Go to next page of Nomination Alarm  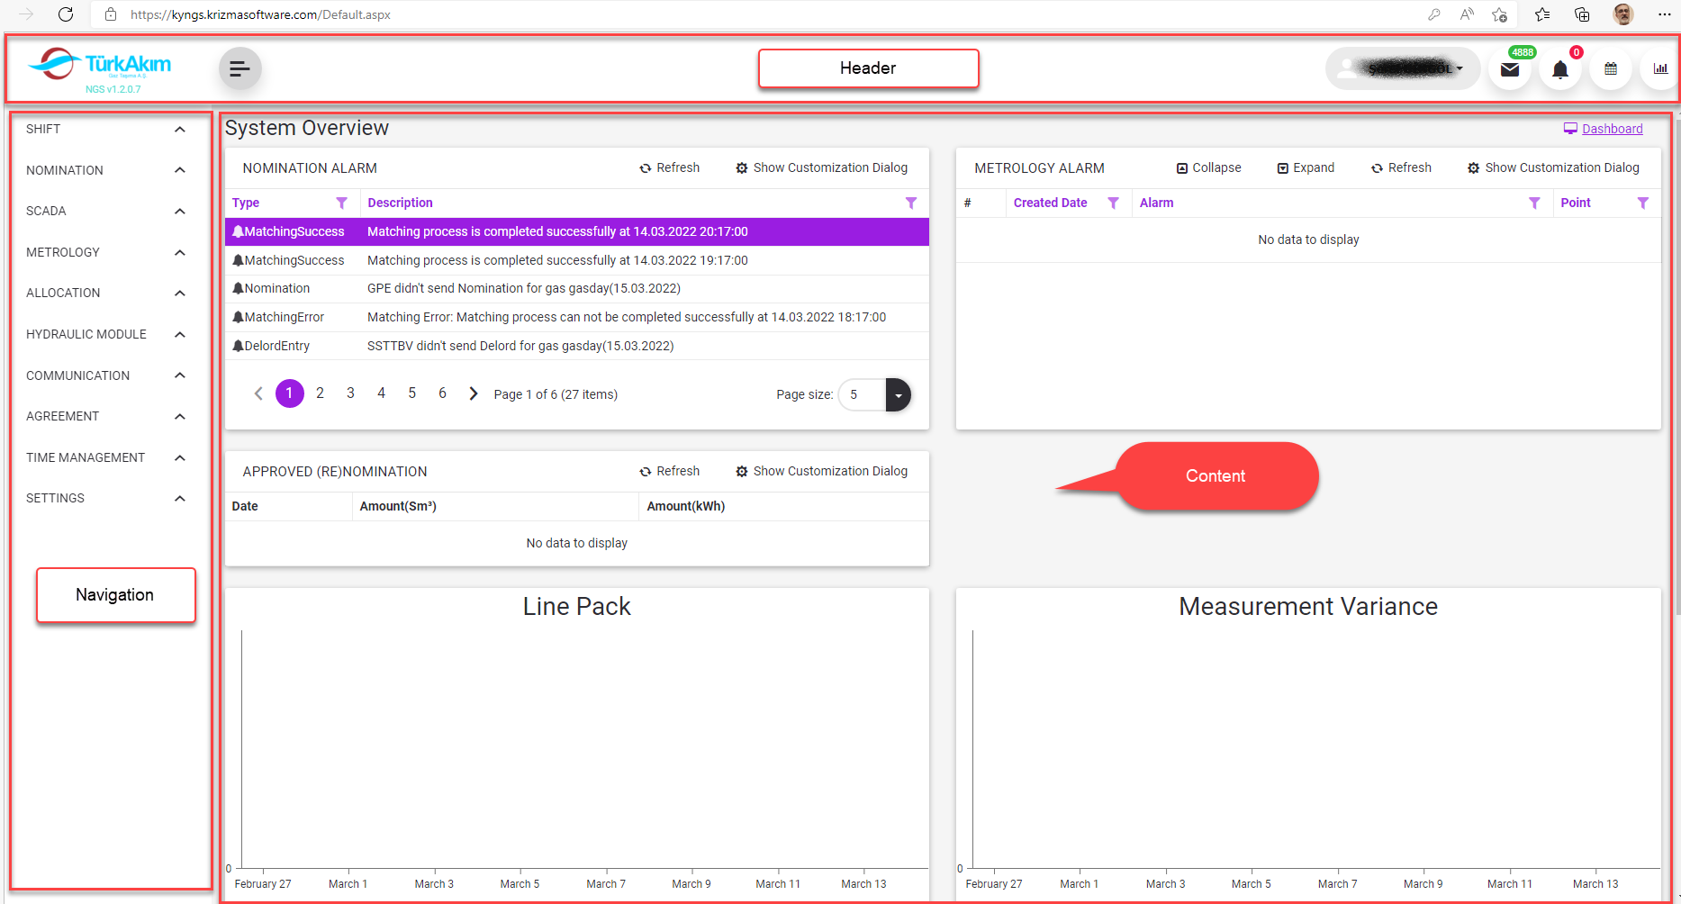point(474,393)
